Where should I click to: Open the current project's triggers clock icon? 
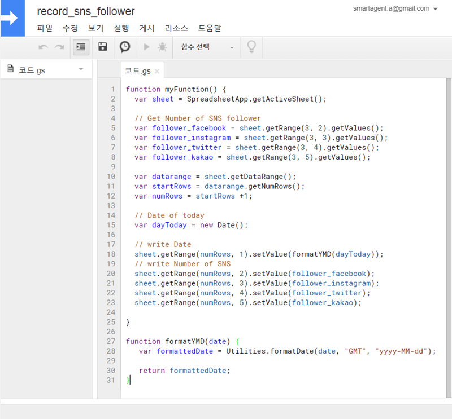coord(125,47)
